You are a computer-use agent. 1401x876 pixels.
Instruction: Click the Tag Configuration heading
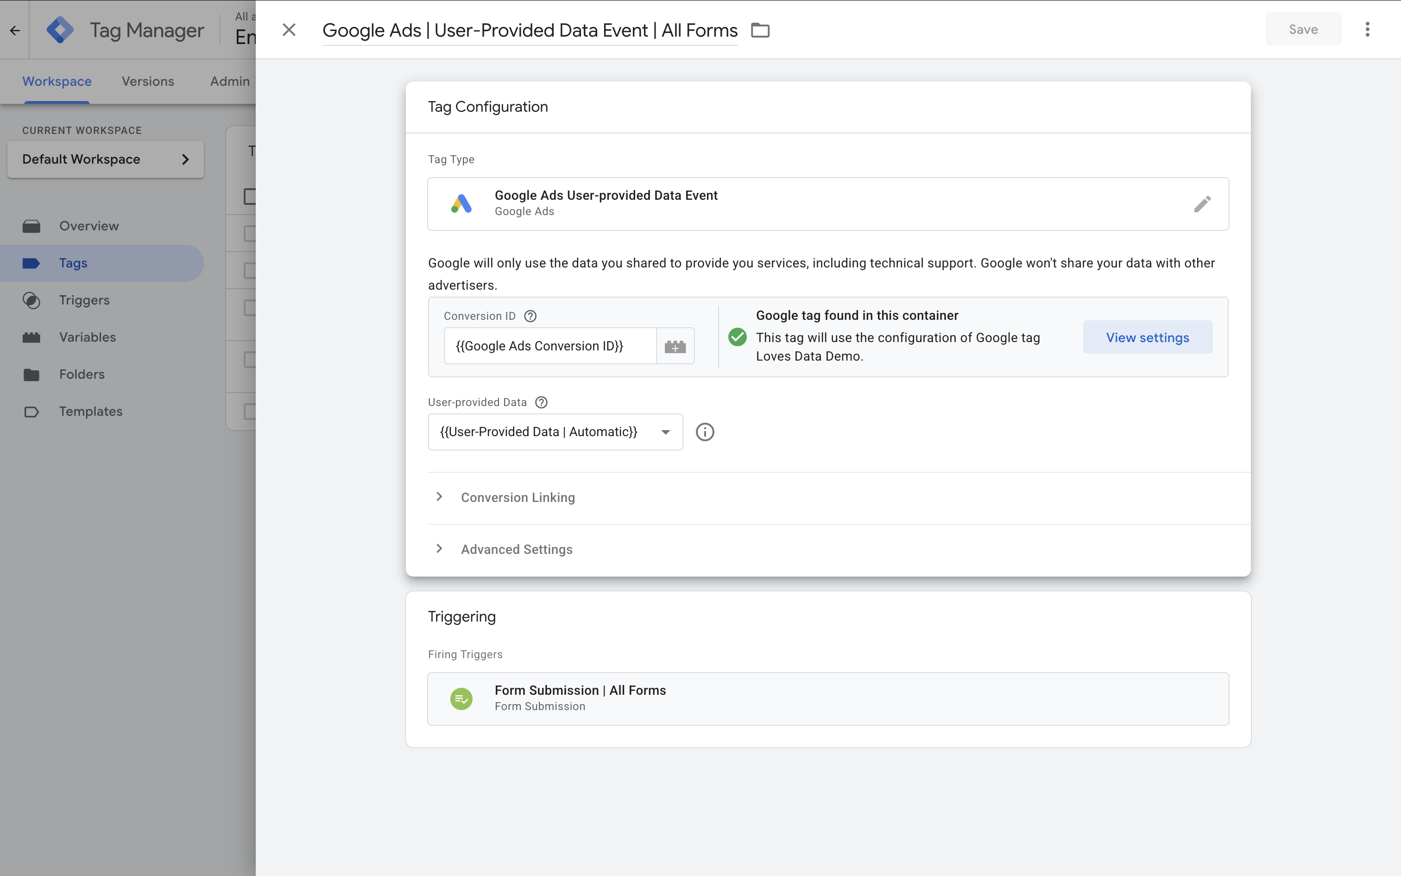487,107
